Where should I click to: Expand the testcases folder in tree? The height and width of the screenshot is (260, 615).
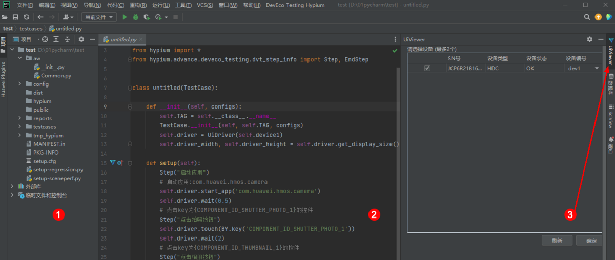click(20, 127)
